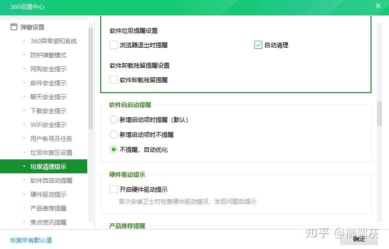
Task: Click the green 产品推荐提醒 section title
Action: click(x=127, y=226)
